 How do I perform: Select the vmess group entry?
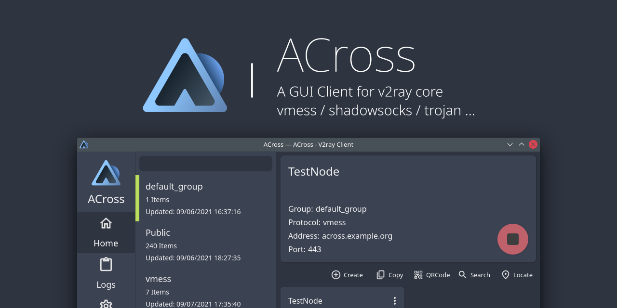tap(205, 291)
